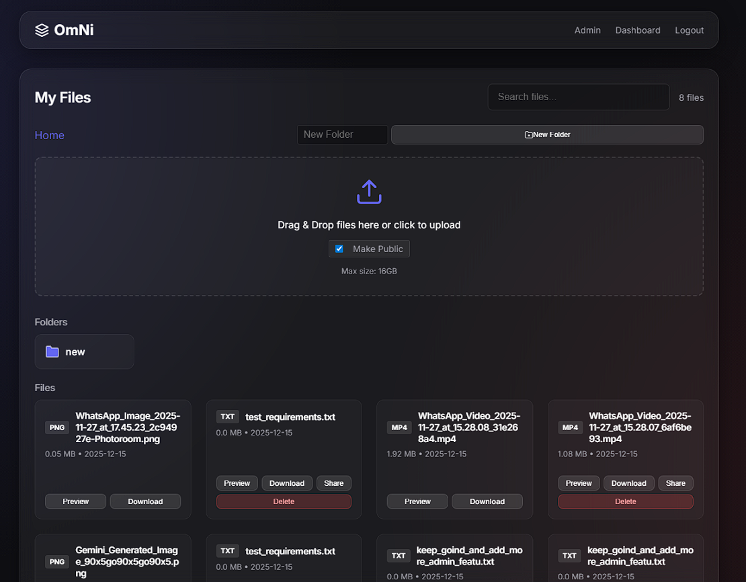Click the PNG badge on WhatsApp image file
The width and height of the screenshot is (746, 582).
[57, 427]
